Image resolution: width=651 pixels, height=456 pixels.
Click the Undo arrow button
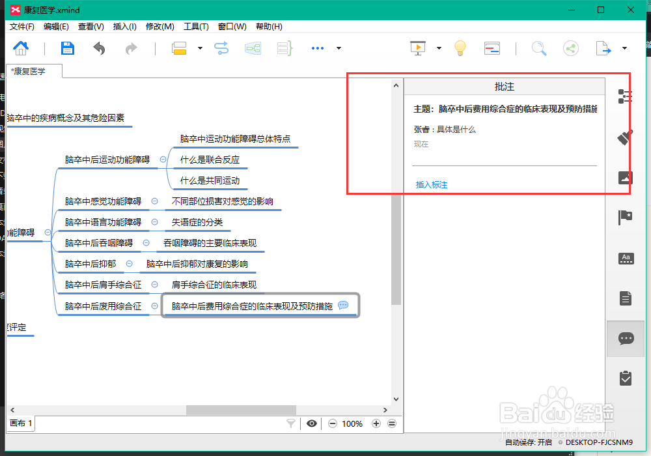98,48
